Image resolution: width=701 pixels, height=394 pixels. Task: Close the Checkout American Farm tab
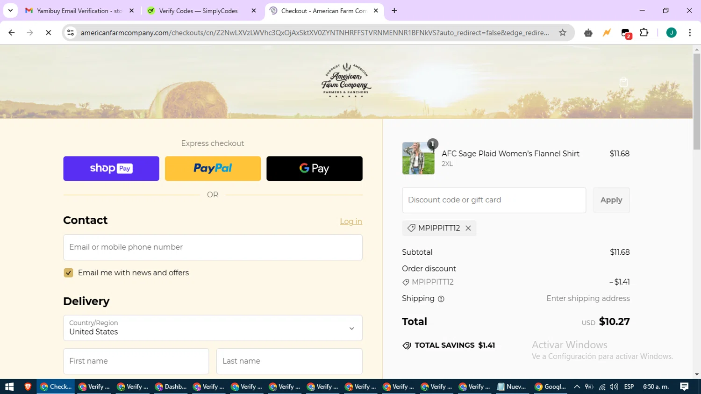[x=376, y=10]
